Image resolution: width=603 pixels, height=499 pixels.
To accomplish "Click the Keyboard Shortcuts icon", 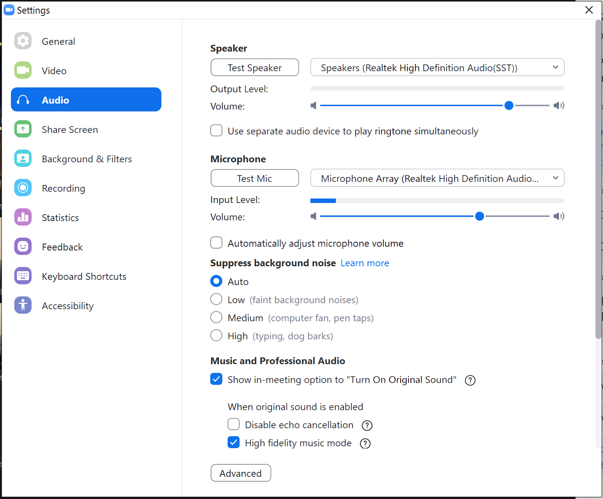I will click(x=23, y=276).
